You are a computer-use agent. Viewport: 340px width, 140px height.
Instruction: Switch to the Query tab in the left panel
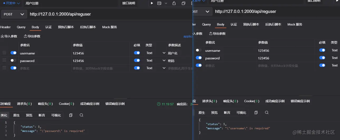[x=21, y=27]
